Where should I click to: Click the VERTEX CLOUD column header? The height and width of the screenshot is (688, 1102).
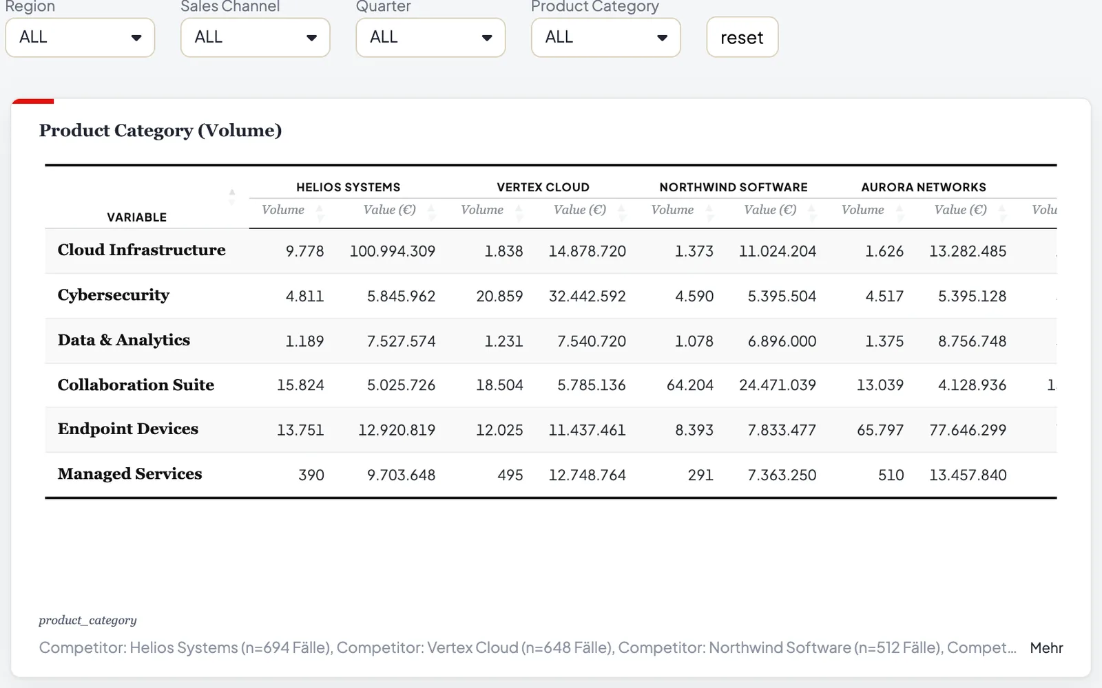(543, 187)
